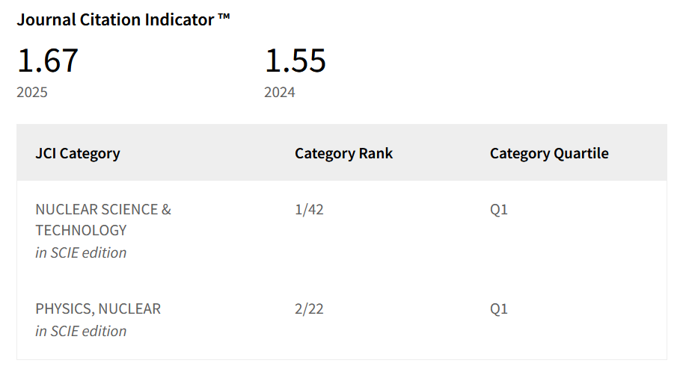Select the 1.67 JCI value
Screen dimensions: 689x369
47,60
